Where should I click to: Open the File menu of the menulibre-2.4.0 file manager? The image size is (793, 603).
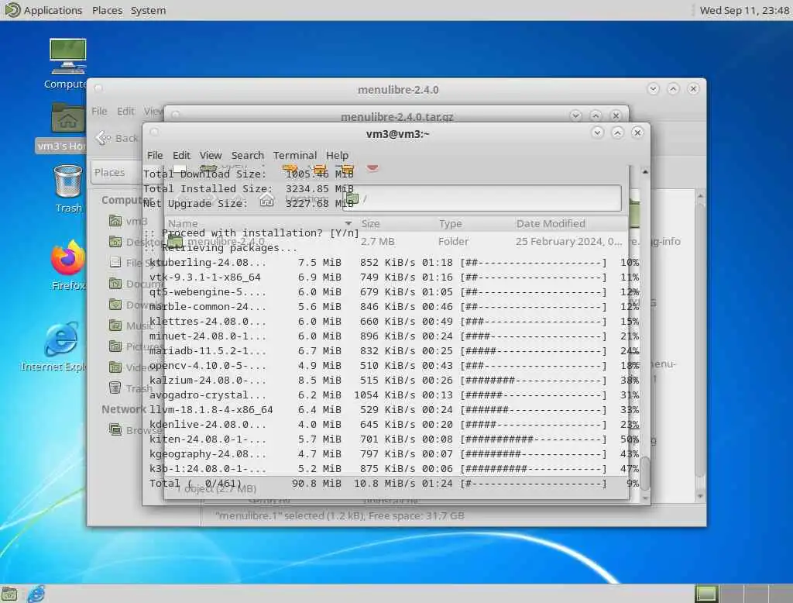99,111
